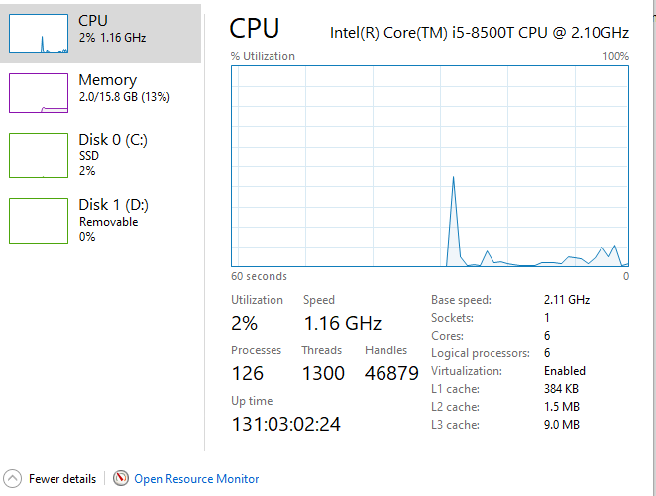
Task: Open Resource Monitor link
Action: pyautogui.click(x=196, y=479)
